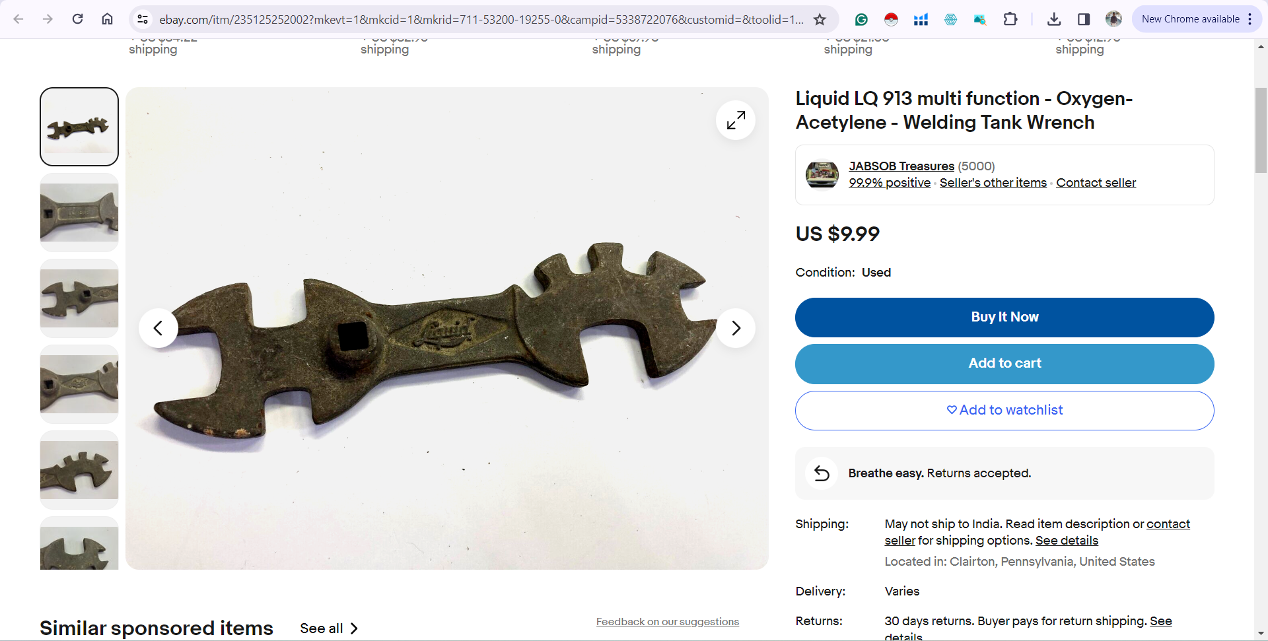Open the Chrome extensions puzzle icon
This screenshot has height=641, width=1268.
(1010, 19)
